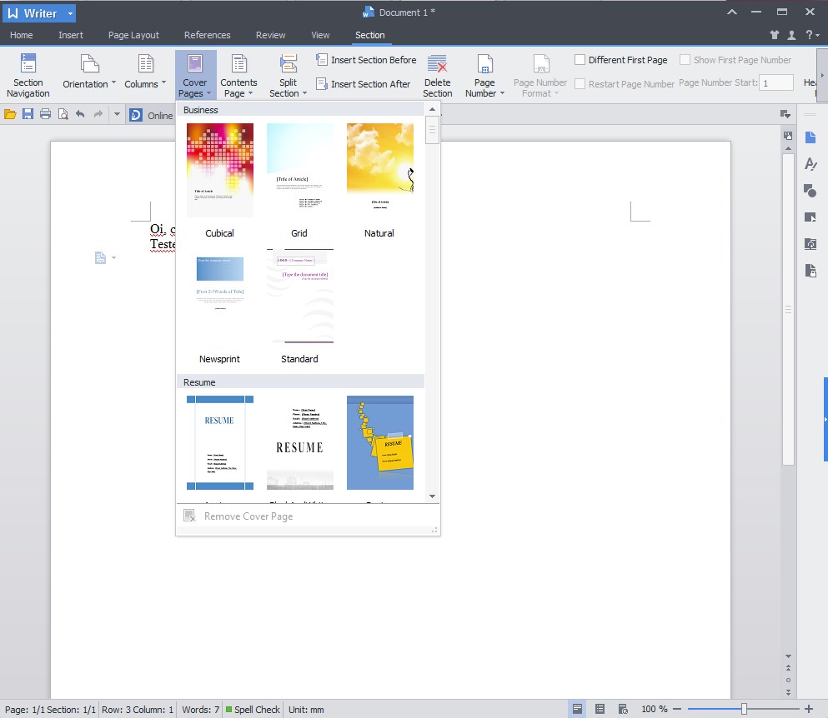Screen dimensions: 828x718
Task: Select the shapes panel icon in right sidebar
Action: [810, 192]
